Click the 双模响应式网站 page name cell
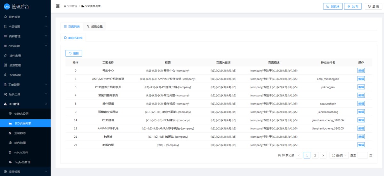This screenshot has width=384, height=176. (x=108, y=112)
